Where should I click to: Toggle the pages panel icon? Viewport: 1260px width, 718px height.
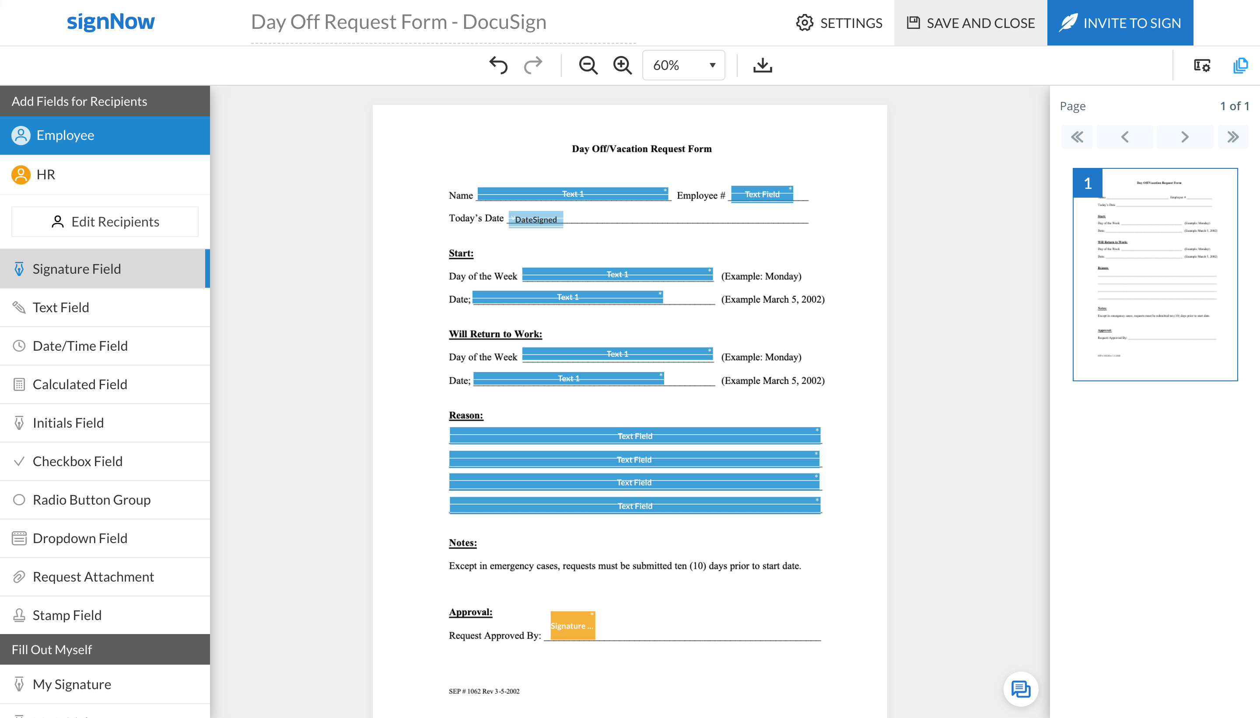[1240, 65]
